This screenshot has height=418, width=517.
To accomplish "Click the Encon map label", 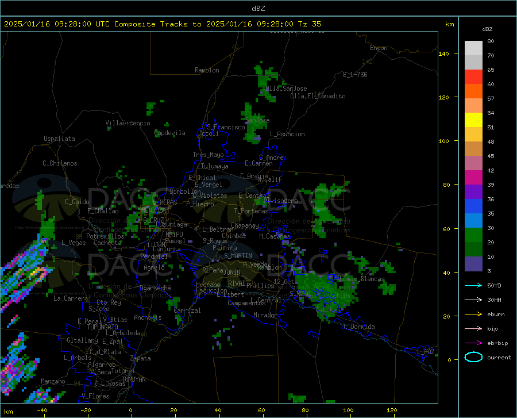I will (379, 48).
